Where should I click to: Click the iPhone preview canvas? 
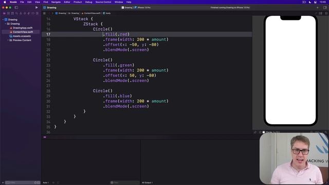coord(290,71)
